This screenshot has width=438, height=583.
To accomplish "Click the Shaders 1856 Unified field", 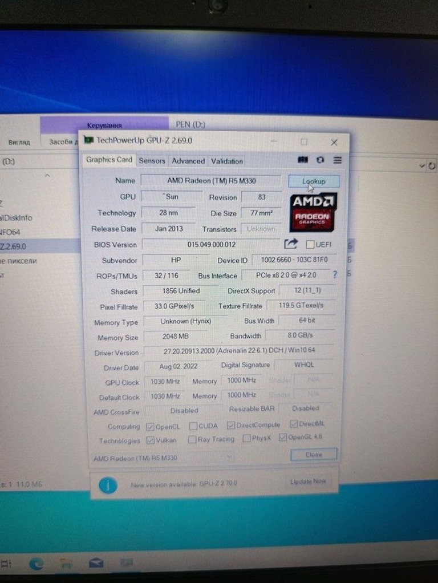I will click(181, 291).
